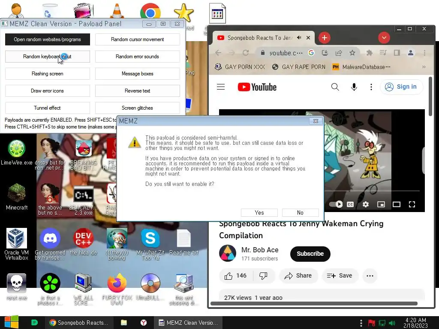Image resolution: width=439 pixels, height=329 pixels.
Task: Open more actions ellipsis under video
Action: (370, 276)
